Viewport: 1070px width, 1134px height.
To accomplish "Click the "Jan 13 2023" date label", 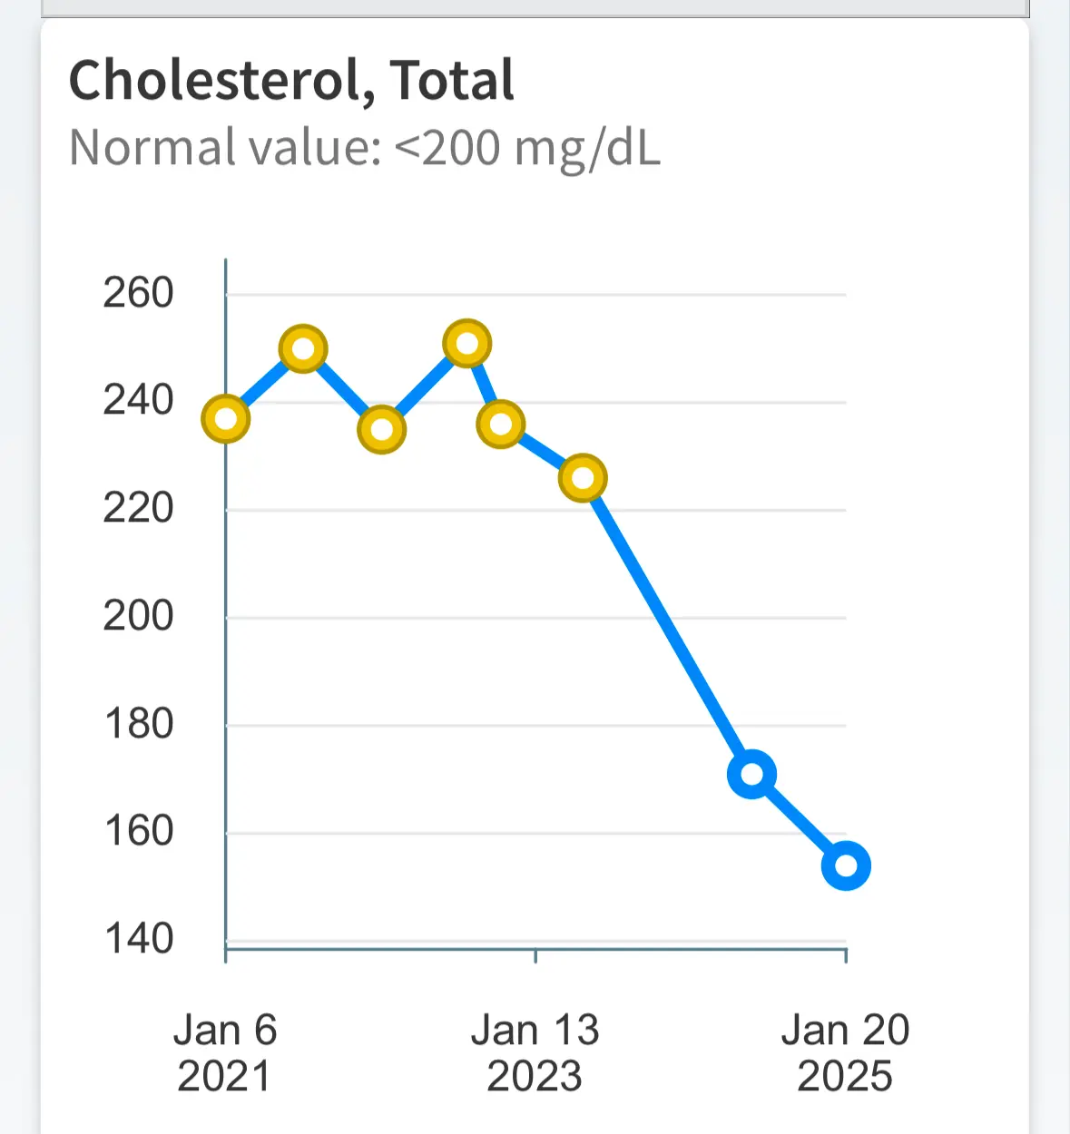I will (535, 1052).
